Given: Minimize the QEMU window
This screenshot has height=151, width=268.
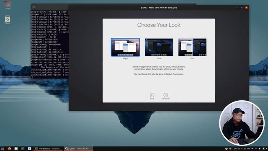Looking at the screenshot, I should (237, 8).
